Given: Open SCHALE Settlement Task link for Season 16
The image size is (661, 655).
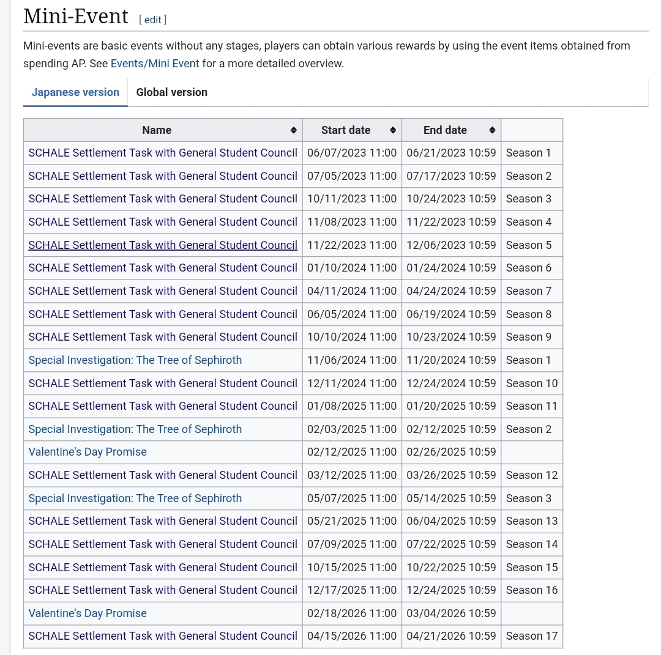Looking at the screenshot, I should tap(163, 590).
